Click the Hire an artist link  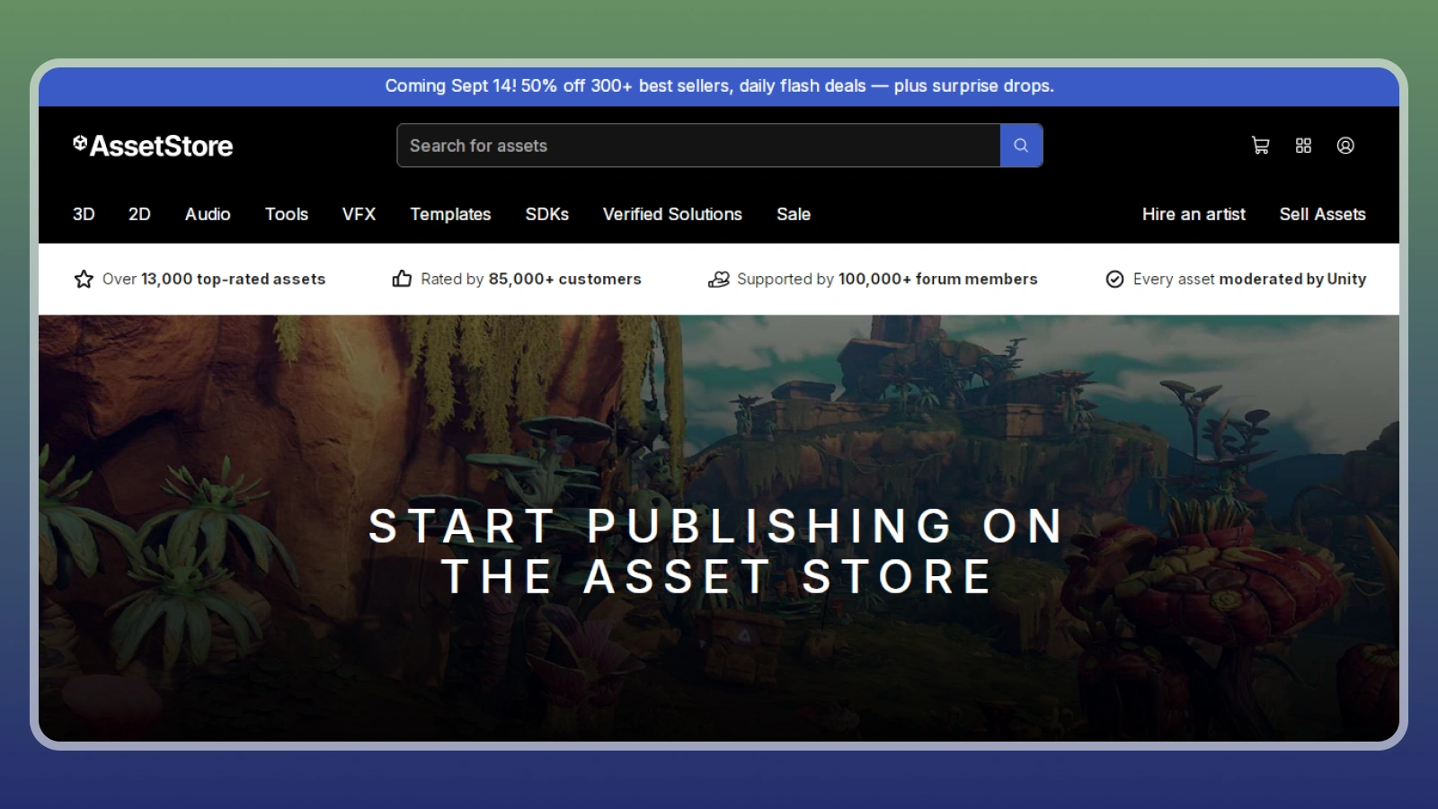[x=1194, y=214]
